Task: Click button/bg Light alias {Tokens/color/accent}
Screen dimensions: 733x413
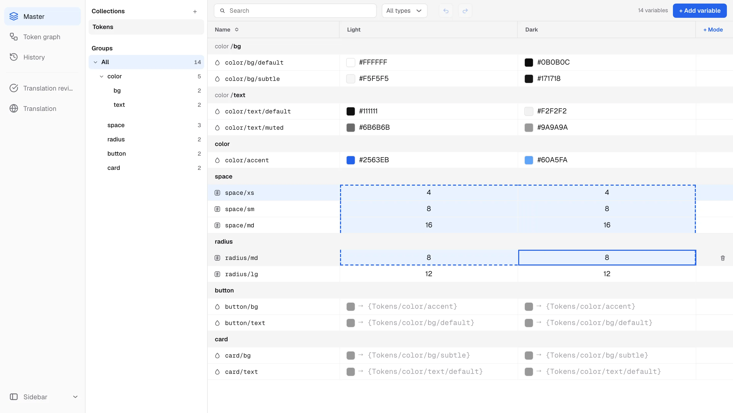Action: [x=412, y=306]
